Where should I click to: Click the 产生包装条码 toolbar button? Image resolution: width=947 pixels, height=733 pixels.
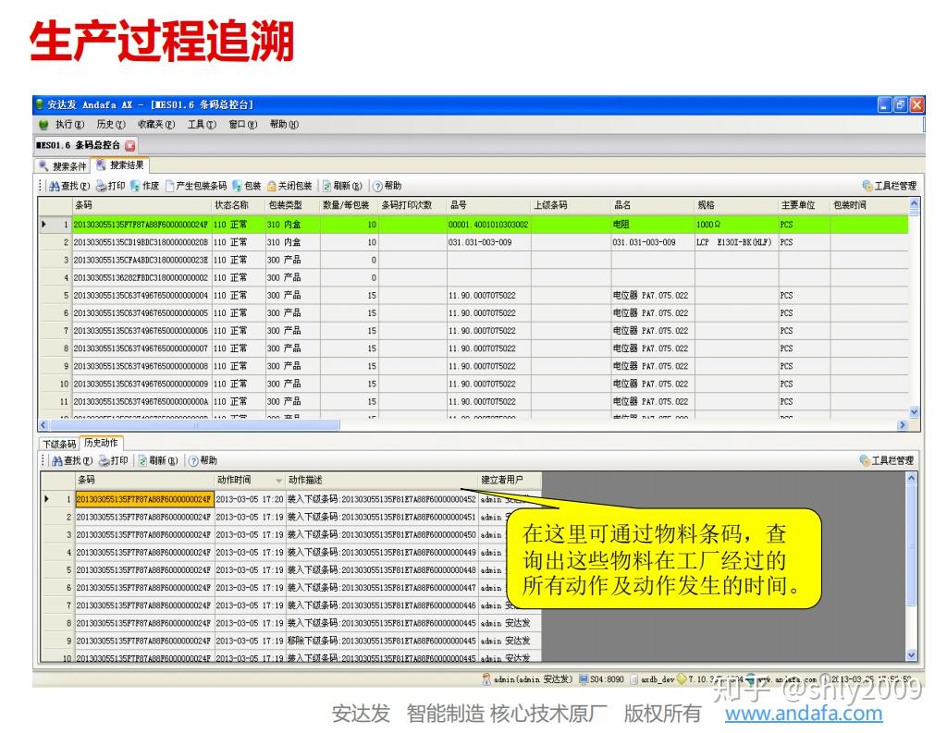tap(196, 186)
